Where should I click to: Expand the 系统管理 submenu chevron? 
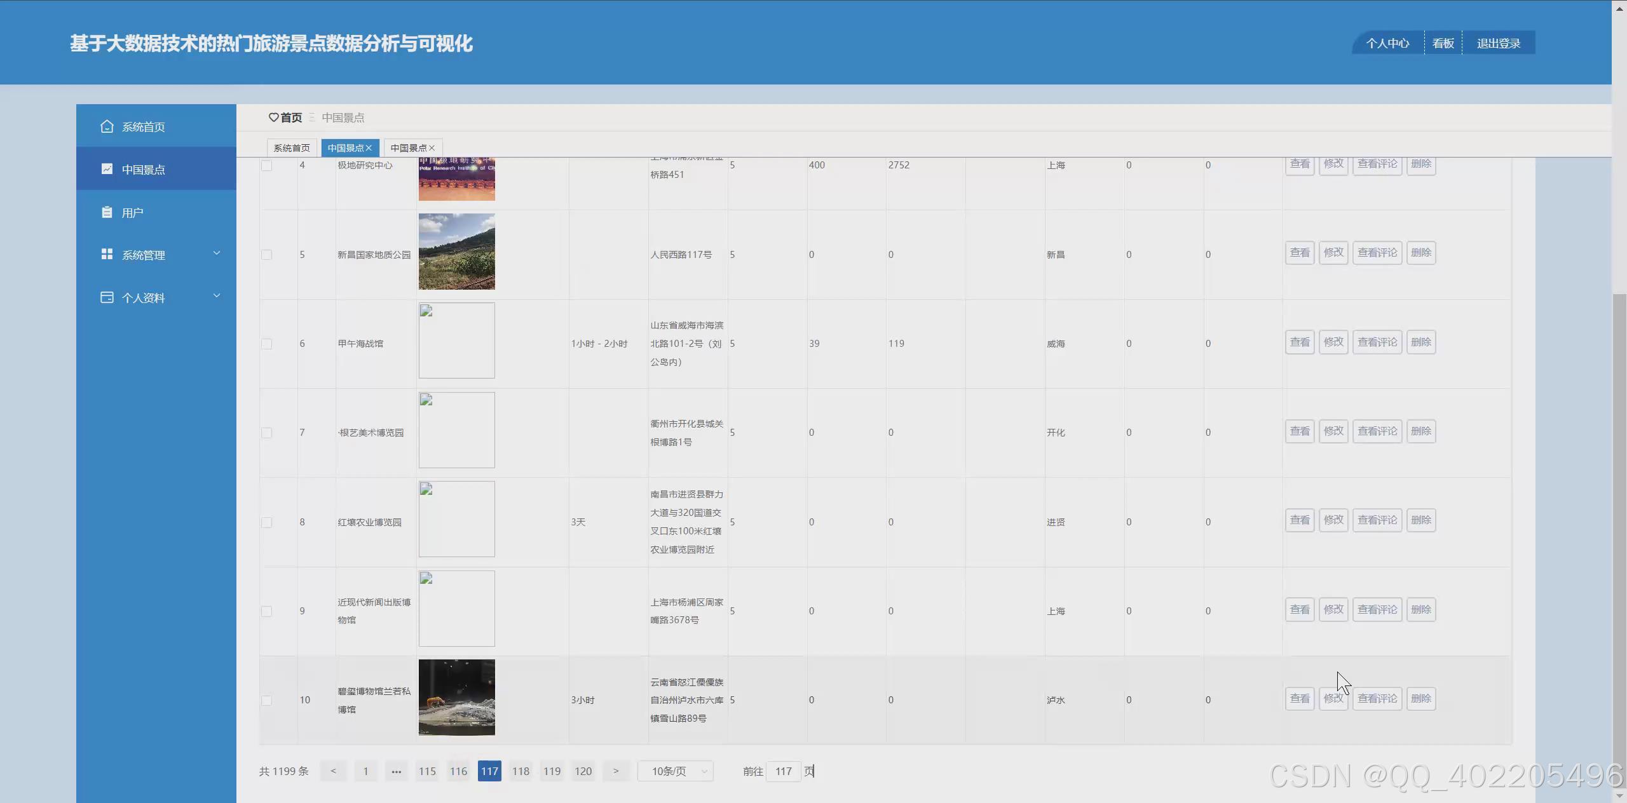coord(217,253)
